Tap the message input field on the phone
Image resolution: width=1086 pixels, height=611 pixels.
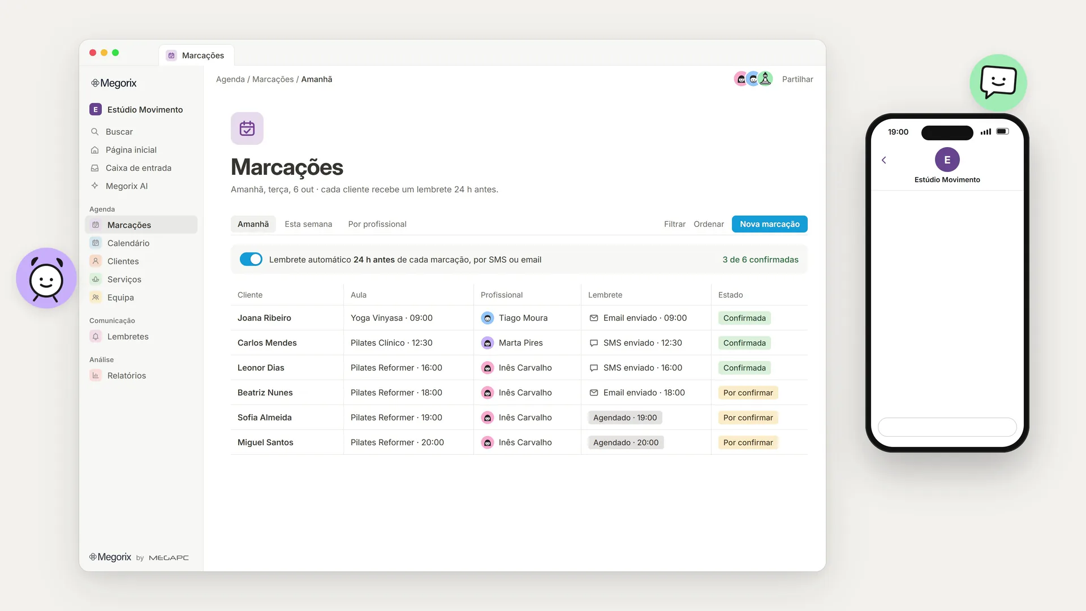point(947,427)
